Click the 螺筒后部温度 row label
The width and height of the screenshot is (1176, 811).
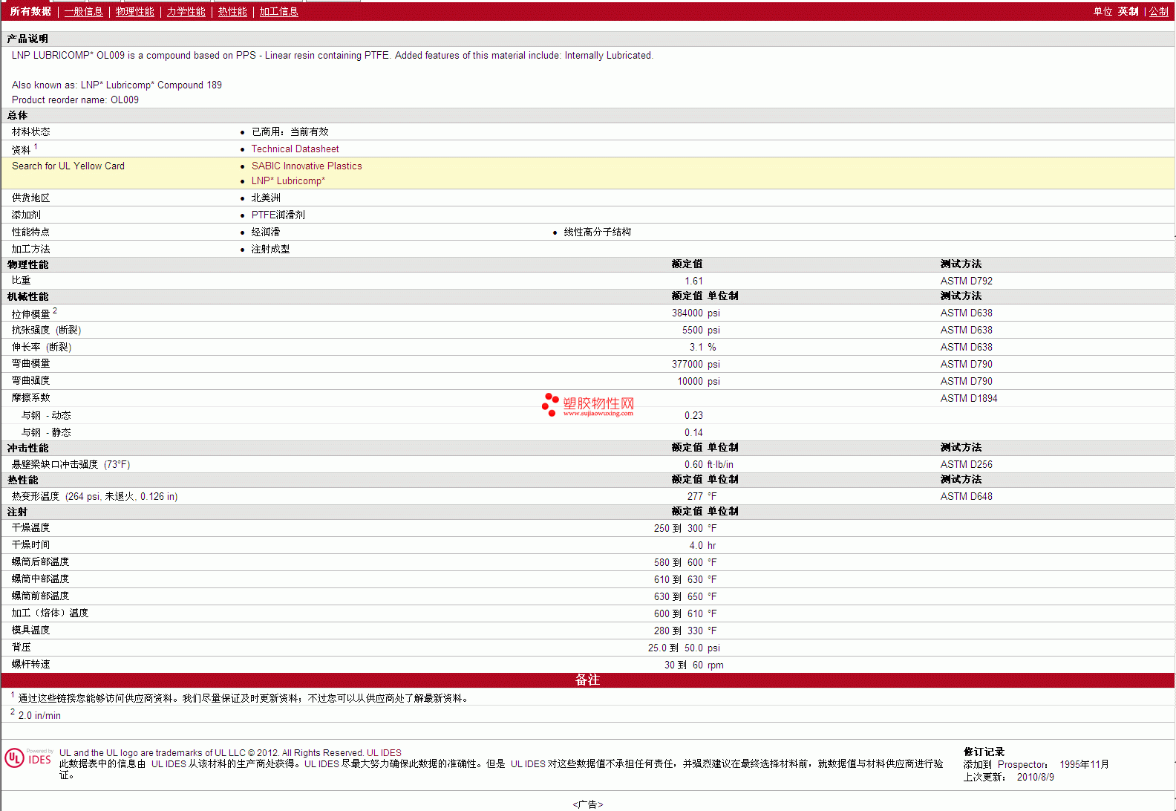[40, 561]
